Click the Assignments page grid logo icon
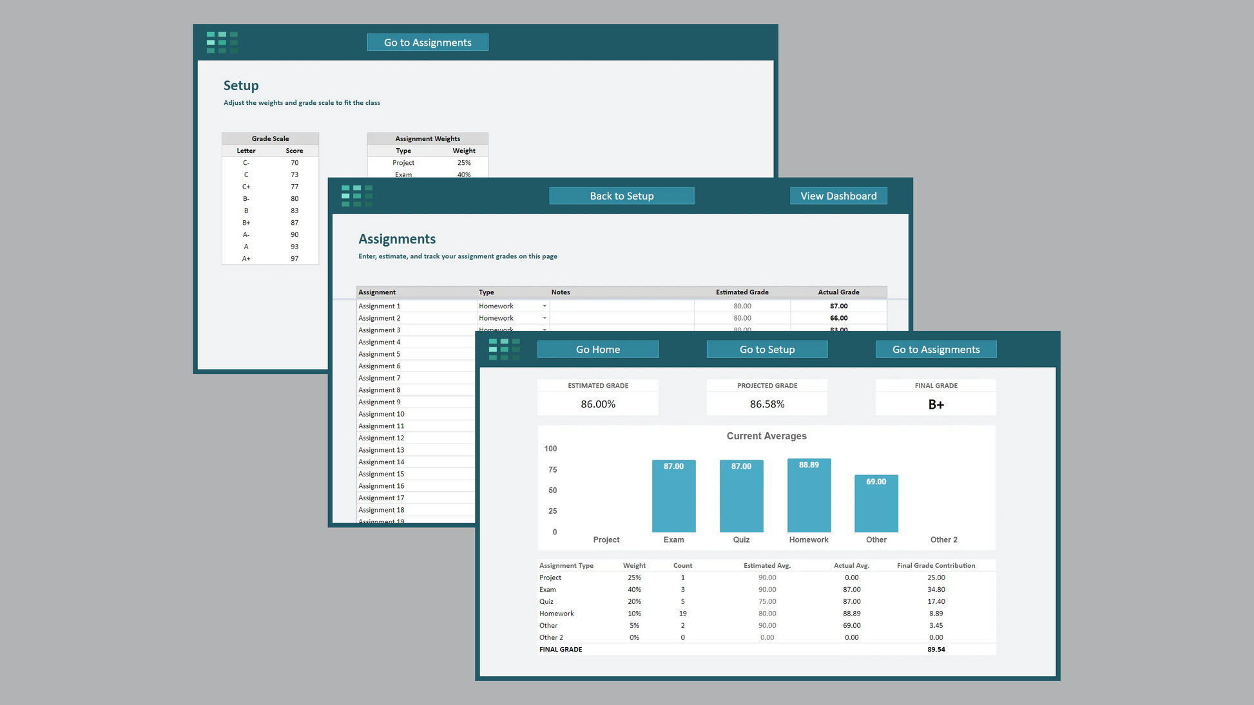This screenshot has height=705, width=1254. coord(357,196)
